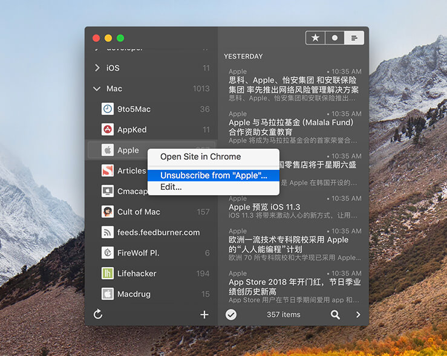The image size is (447, 356).
Task: Click the 9to5Mac feed icon
Action: pyautogui.click(x=108, y=109)
